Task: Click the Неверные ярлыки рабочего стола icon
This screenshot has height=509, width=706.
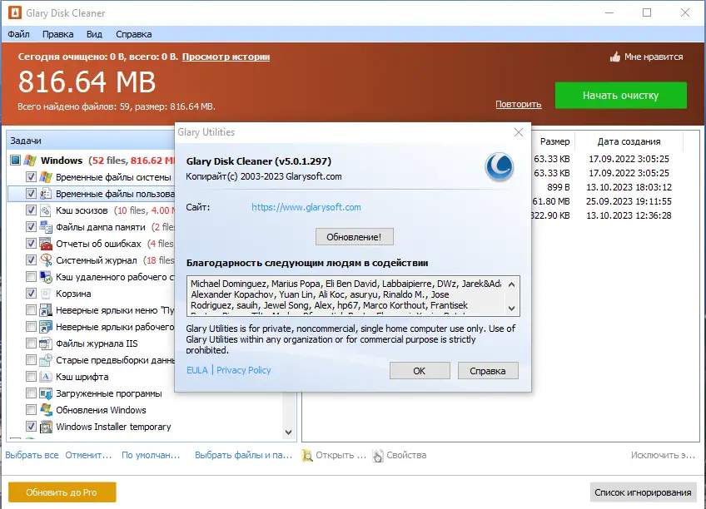Action: click(46, 327)
